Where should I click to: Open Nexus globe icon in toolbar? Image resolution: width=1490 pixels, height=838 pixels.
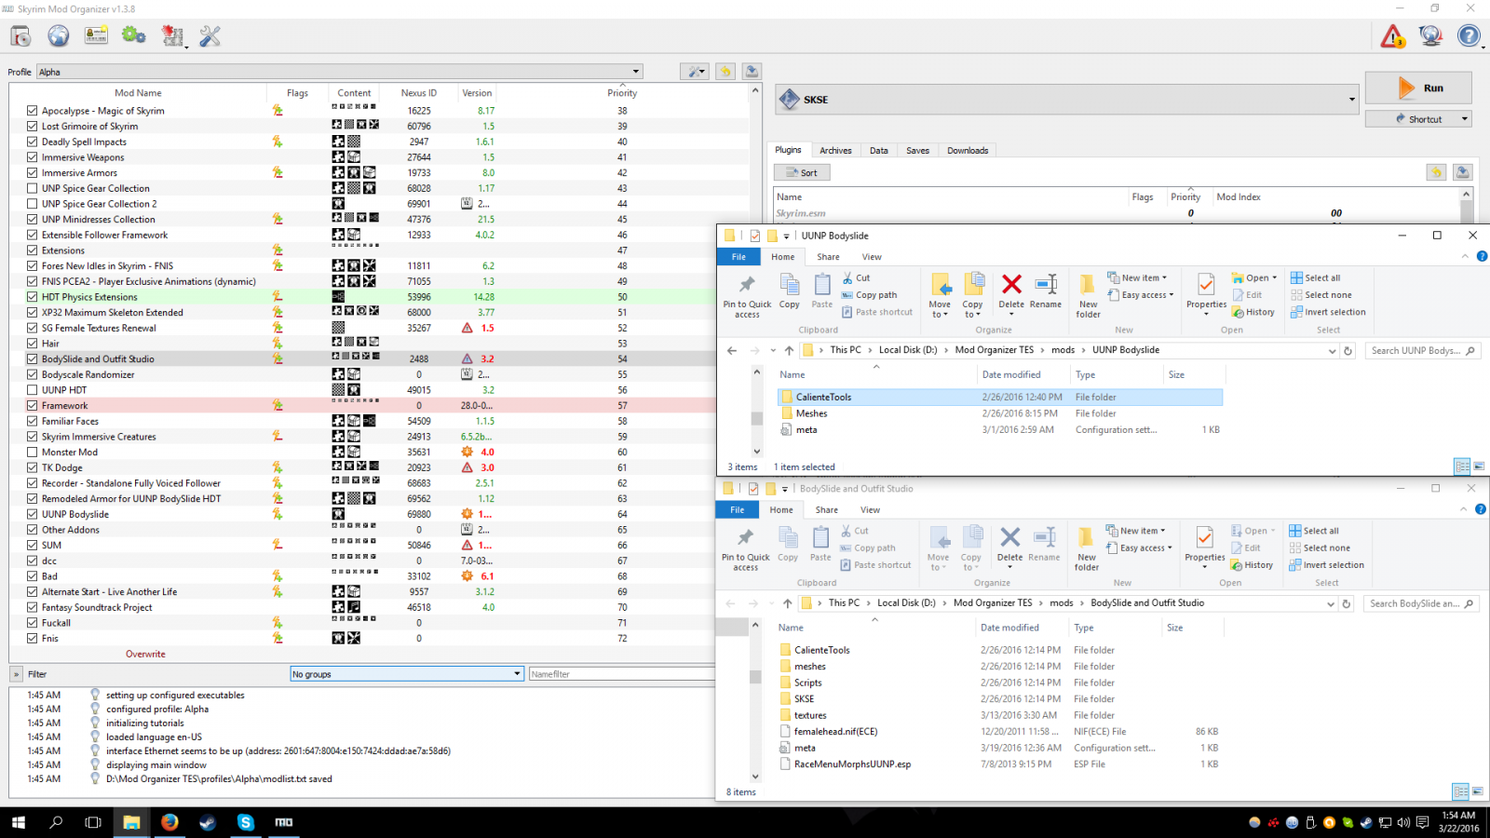59,36
